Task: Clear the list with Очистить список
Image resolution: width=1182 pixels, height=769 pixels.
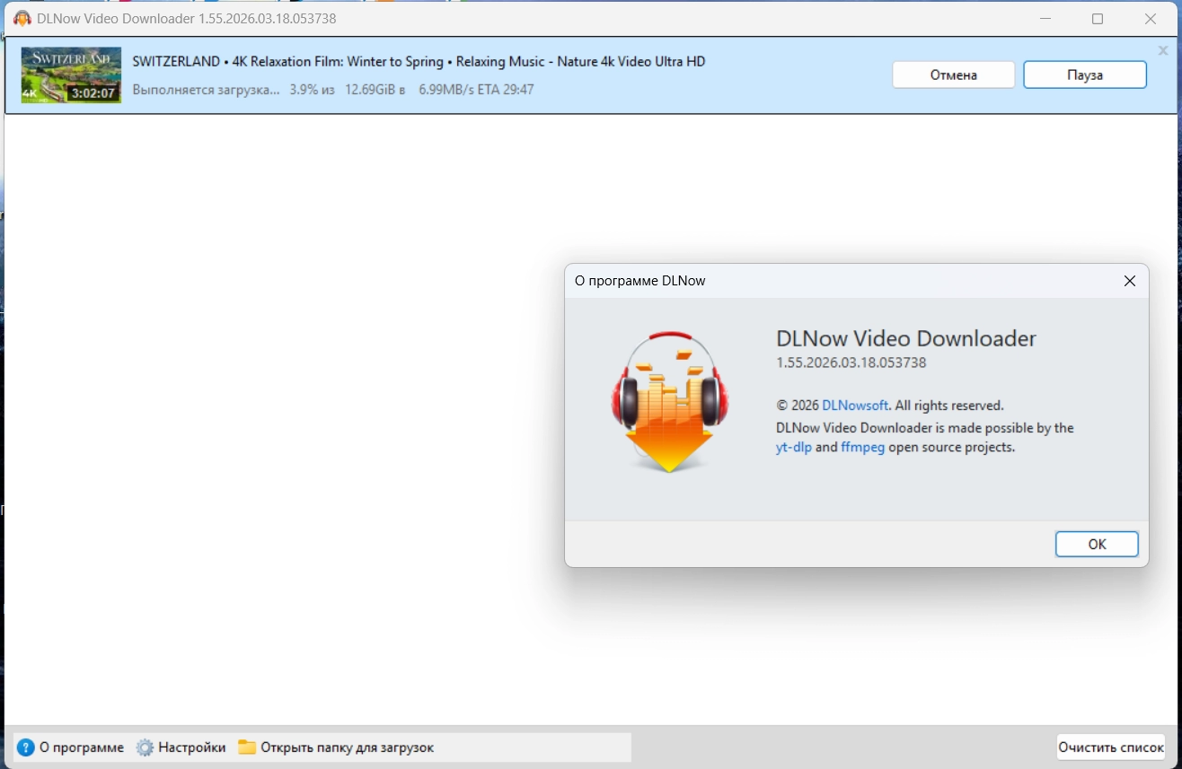Action: (1111, 747)
